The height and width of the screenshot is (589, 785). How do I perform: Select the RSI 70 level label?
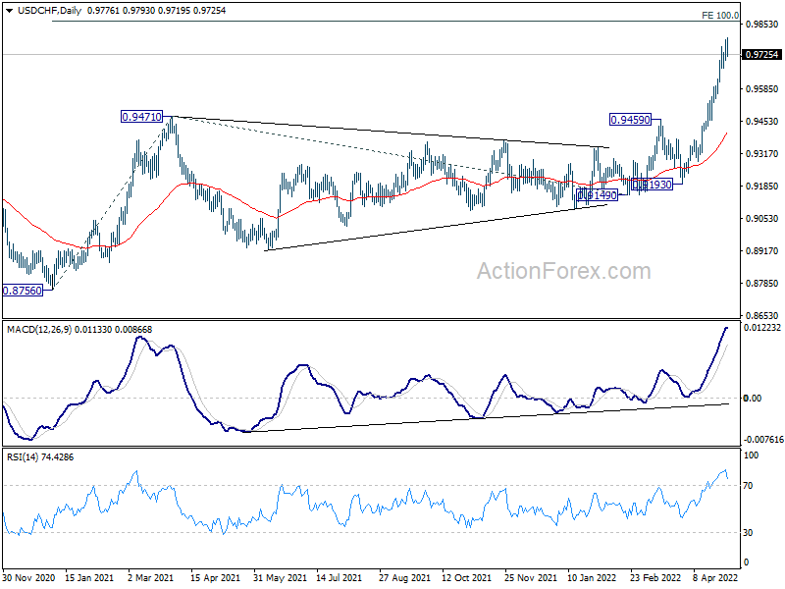point(749,485)
